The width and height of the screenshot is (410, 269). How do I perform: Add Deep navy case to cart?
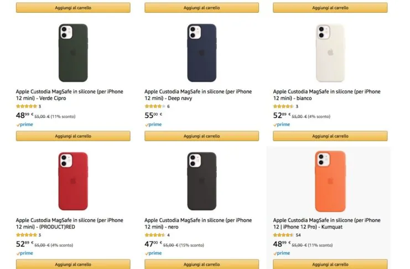[201, 136]
